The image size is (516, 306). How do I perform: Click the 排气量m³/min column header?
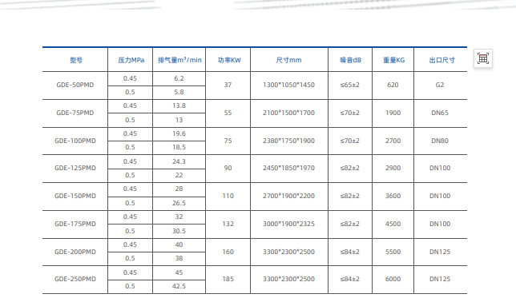coord(179,60)
